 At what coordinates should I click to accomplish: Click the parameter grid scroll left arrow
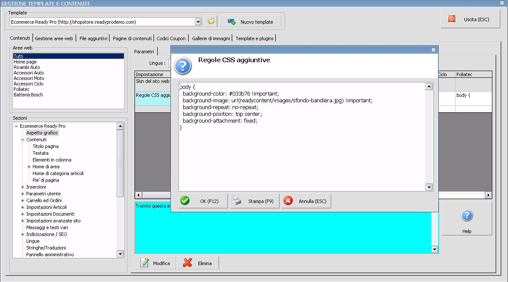[138, 195]
